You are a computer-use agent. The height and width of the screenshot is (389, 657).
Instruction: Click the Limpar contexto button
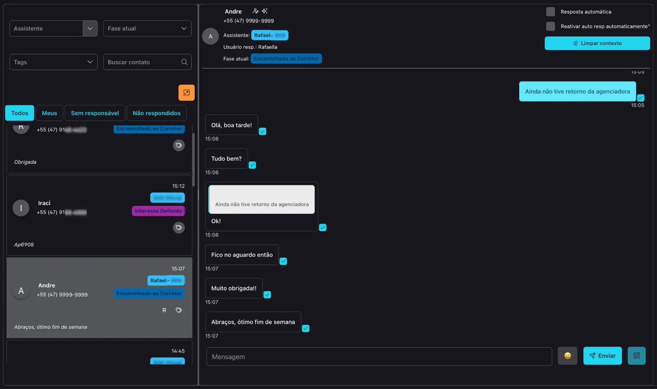(597, 43)
